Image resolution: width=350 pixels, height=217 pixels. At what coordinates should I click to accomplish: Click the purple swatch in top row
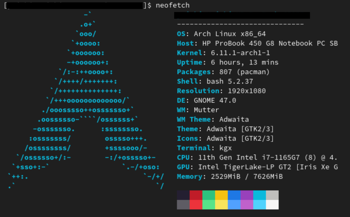247,195
